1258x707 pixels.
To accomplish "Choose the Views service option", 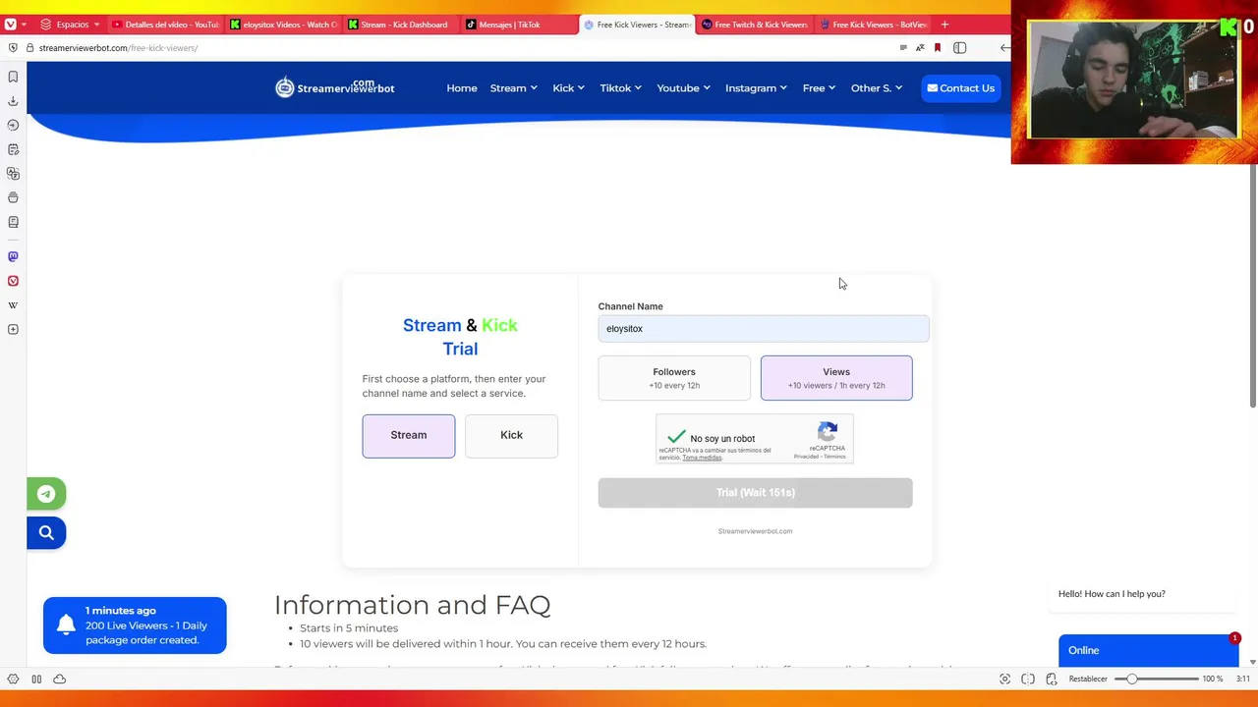I will 836,378.
